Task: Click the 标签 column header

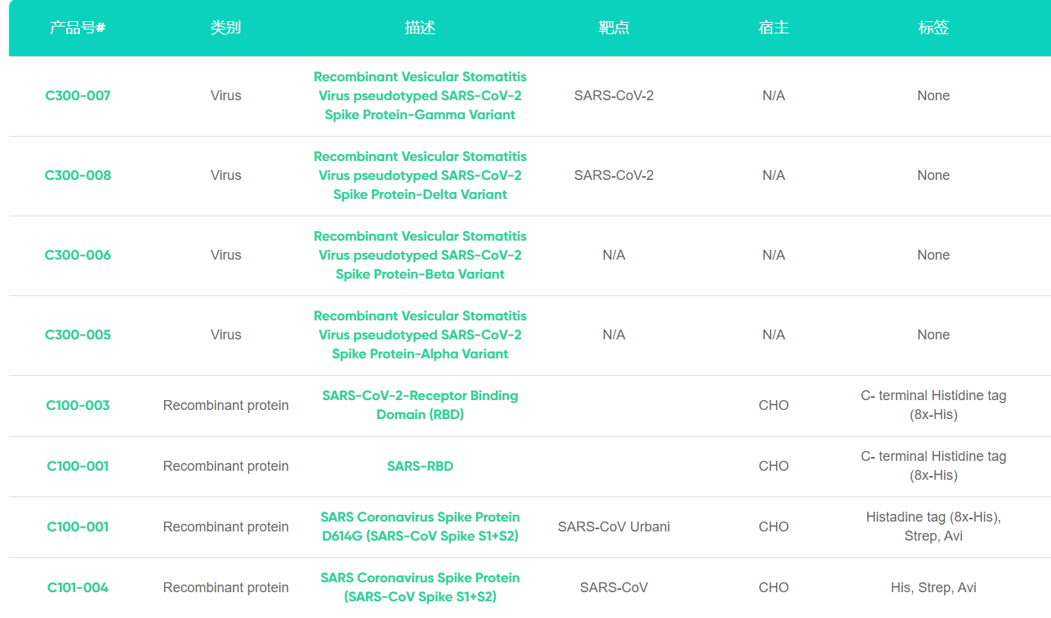Action: pyautogui.click(x=933, y=28)
